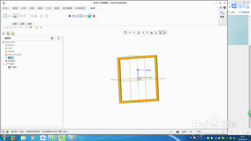Open the display style cube icon
Viewport: 251px width, 141px height.
143,33
